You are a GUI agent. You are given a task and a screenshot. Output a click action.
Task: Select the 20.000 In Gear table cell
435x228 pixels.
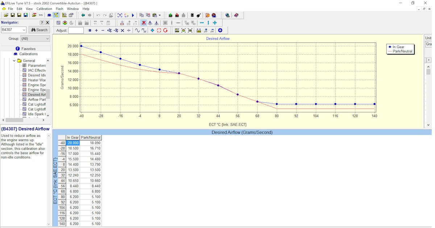pyautogui.click(x=73, y=143)
